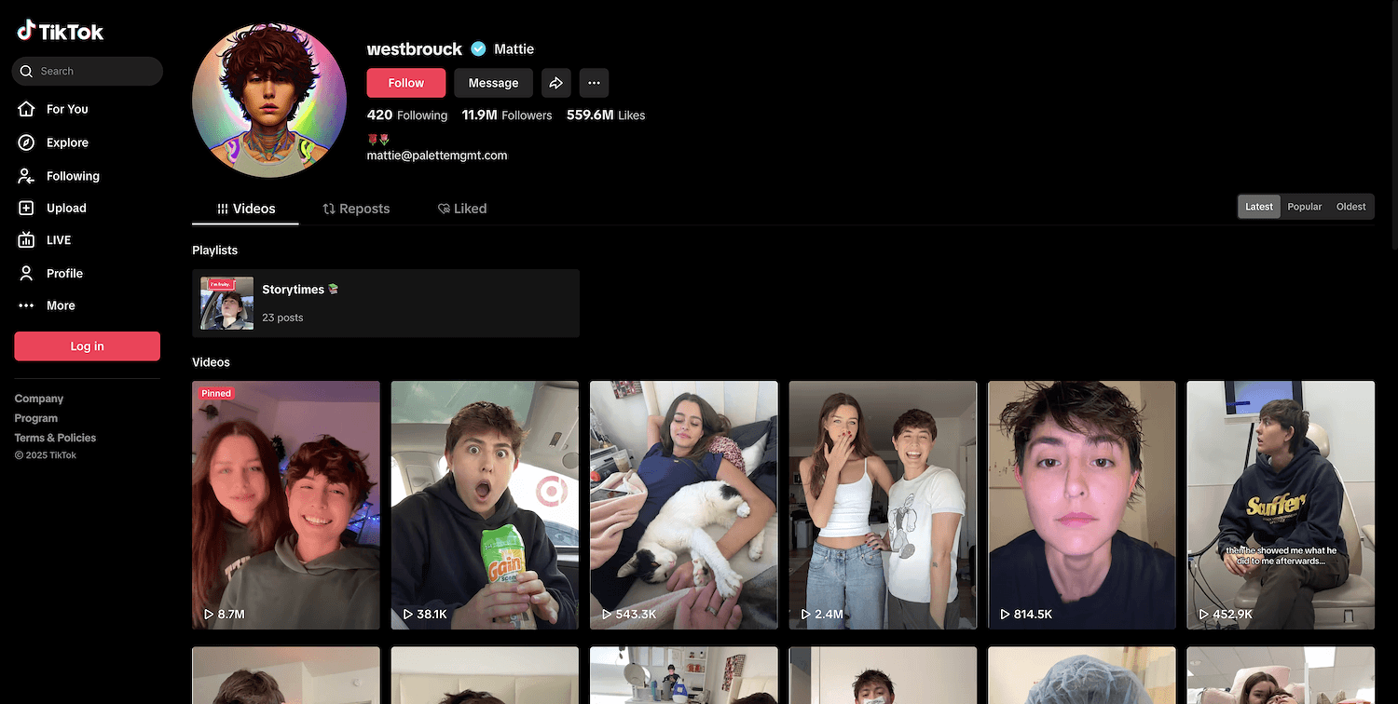
Task: Sort videos by Popular
Action: click(1304, 207)
